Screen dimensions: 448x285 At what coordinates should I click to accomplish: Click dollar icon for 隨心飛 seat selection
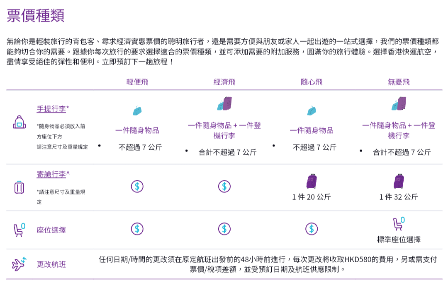[x=312, y=229]
